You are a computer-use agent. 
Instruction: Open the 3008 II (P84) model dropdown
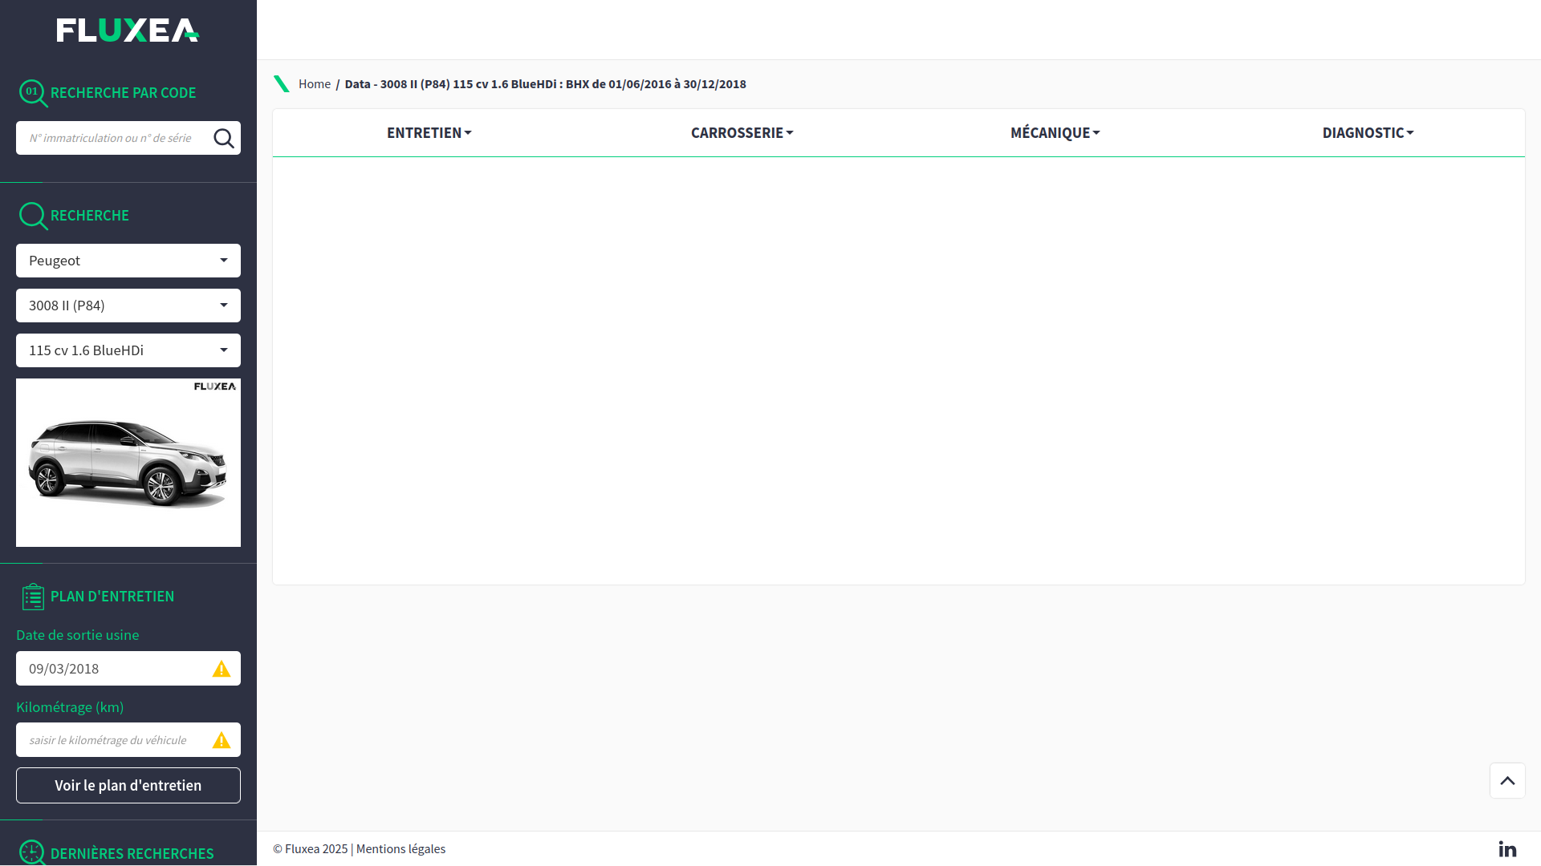pyautogui.click(x=128, y=306)
